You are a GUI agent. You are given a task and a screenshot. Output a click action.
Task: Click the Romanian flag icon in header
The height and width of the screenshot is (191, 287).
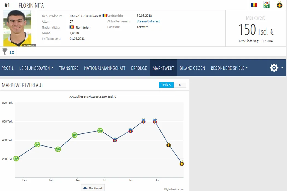click(254, 5)
